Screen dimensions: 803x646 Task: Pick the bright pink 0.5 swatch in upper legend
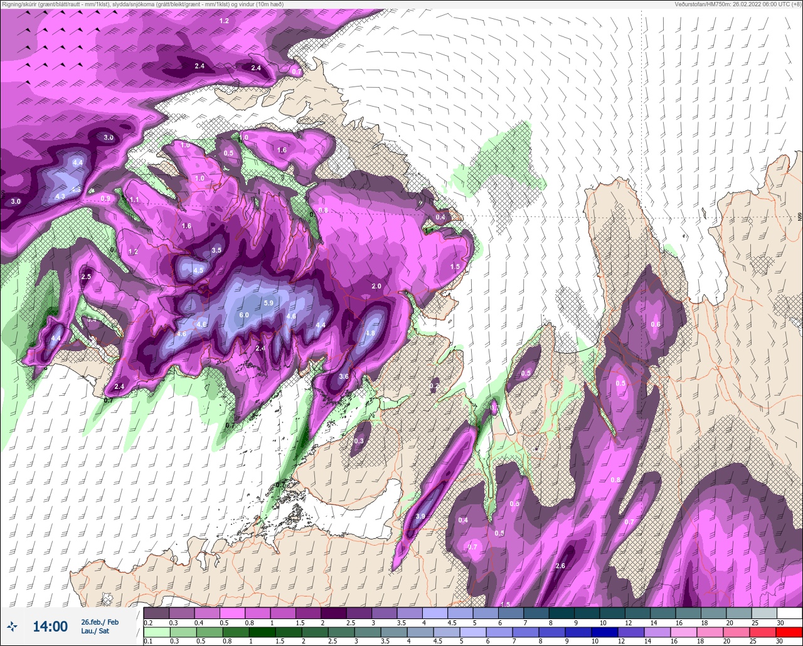pos(232,613)
